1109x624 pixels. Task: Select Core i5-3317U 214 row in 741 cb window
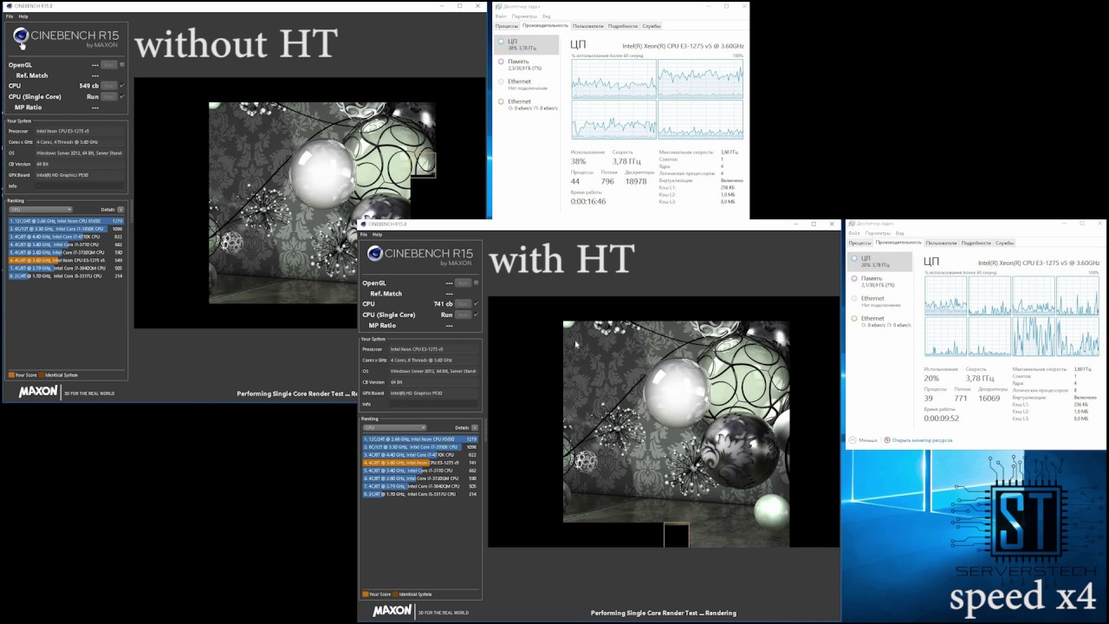tap(420, 494)
